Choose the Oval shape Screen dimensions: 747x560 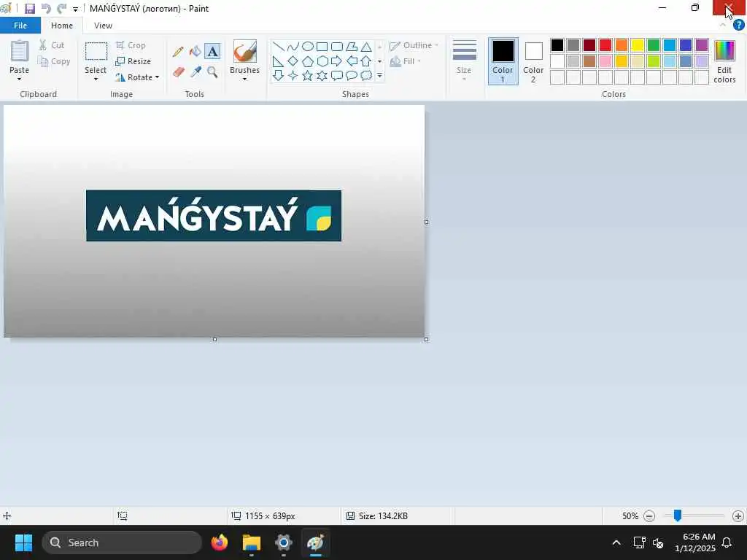coord(308,47)
